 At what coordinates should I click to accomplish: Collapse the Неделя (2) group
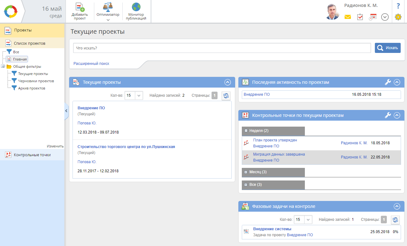click(246, 130)
